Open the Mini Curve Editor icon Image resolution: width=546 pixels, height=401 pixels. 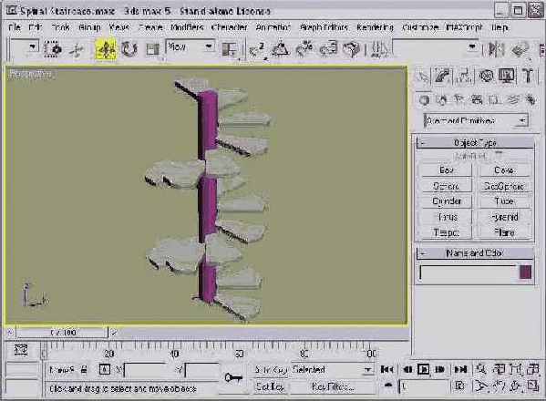[x=21, y=350]
